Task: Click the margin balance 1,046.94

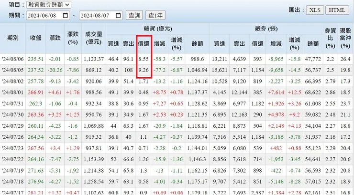Action: [197, 70]
